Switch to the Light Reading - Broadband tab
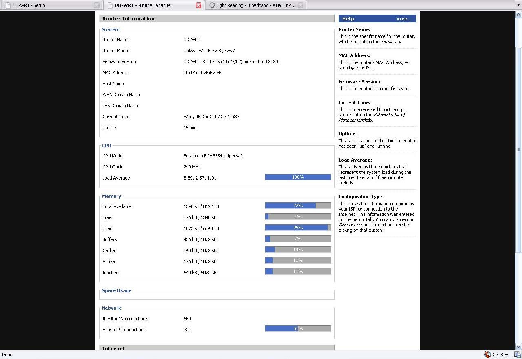Image resolution: width=522 pixels, height=359 pixels. click(256, 5)
